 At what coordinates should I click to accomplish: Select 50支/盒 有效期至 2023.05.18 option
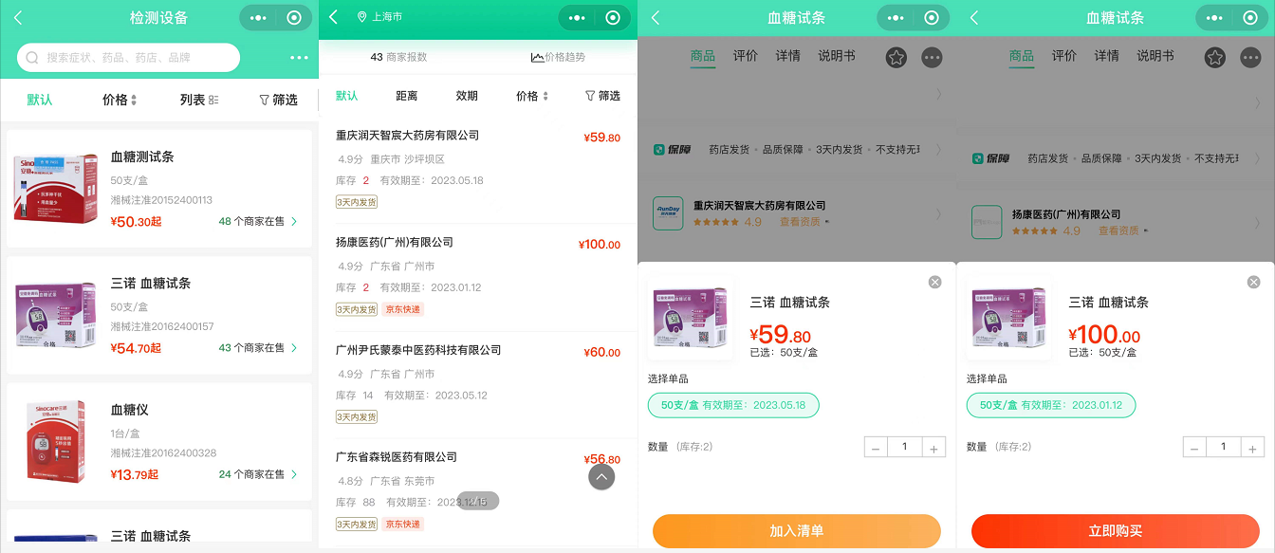[x=733, y=405]
